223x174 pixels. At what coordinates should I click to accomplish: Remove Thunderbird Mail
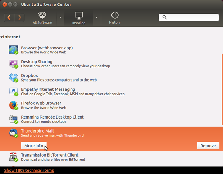tap(208, 146)
